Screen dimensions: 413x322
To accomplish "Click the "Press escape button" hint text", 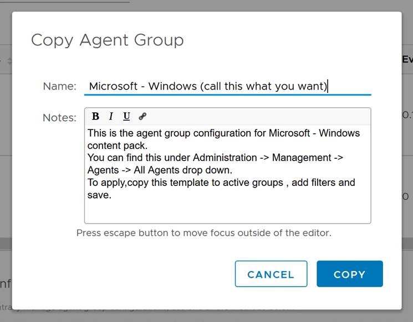I will tap(203, 233).
